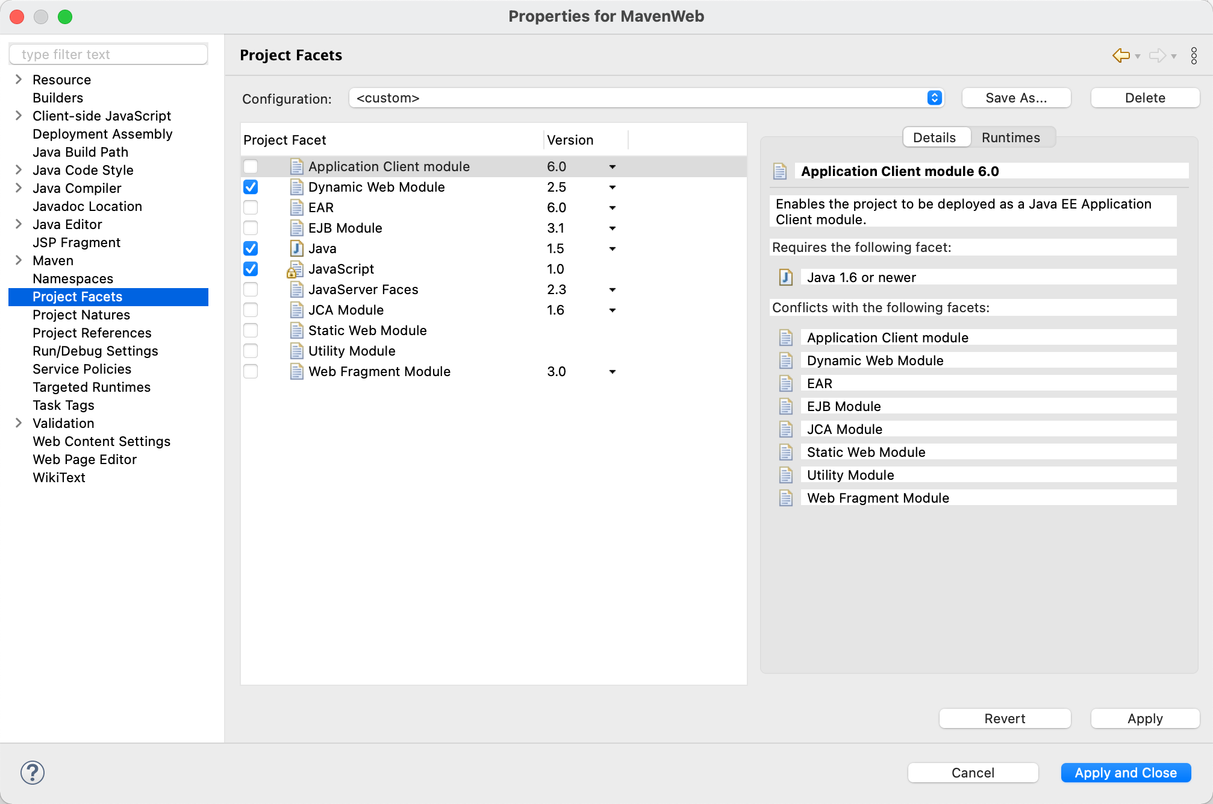Viewport: 1213px width, 804px height.
Task: Open the Java version dropdown arrow
Action: point(612,249)
